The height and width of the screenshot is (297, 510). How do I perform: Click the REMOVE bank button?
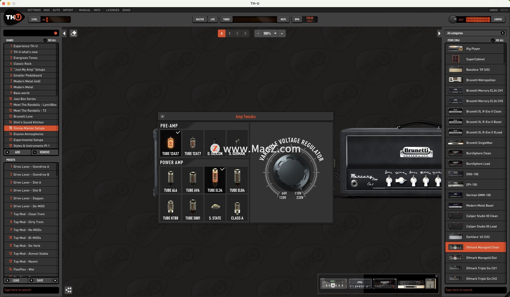click(x=45, y=152)
